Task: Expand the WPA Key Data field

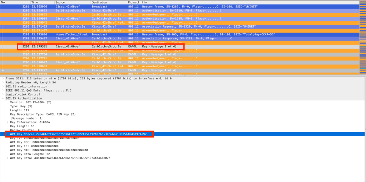Action: 8,158
